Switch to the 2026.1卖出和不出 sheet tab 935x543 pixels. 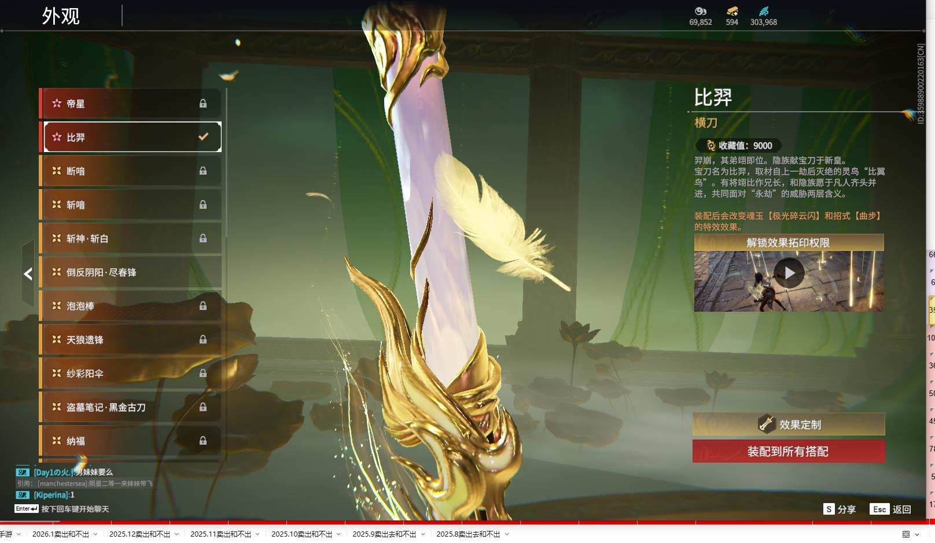[61, 534]
